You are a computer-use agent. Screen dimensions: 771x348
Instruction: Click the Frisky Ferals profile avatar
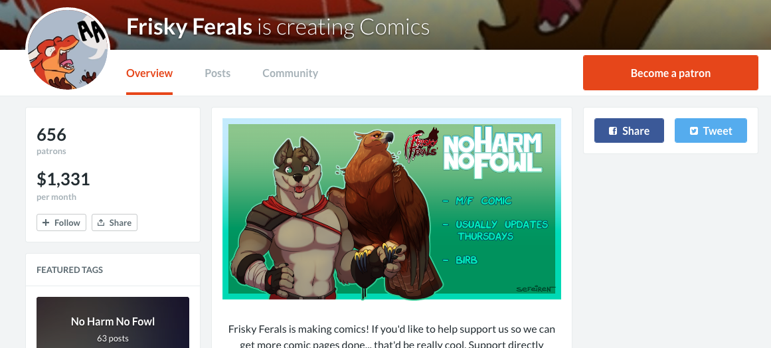(67, 49)
